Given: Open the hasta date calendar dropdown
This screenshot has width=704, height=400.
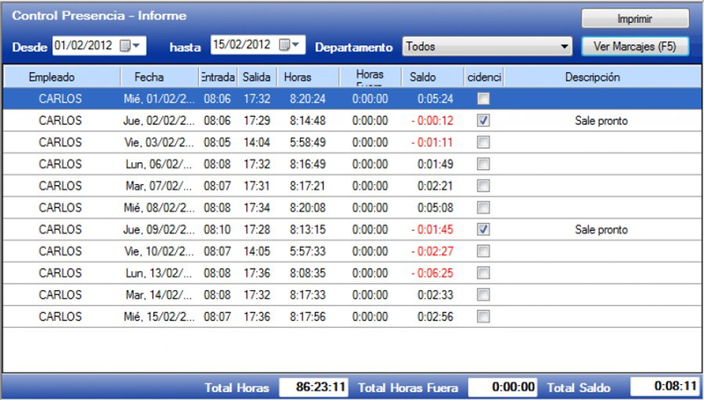Looking at the screenshot, I should pyautogui.click(x=290, y=45).
